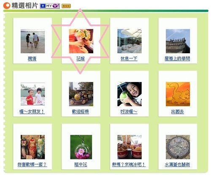Click the 瓶中花 link

tap(81, 164)
